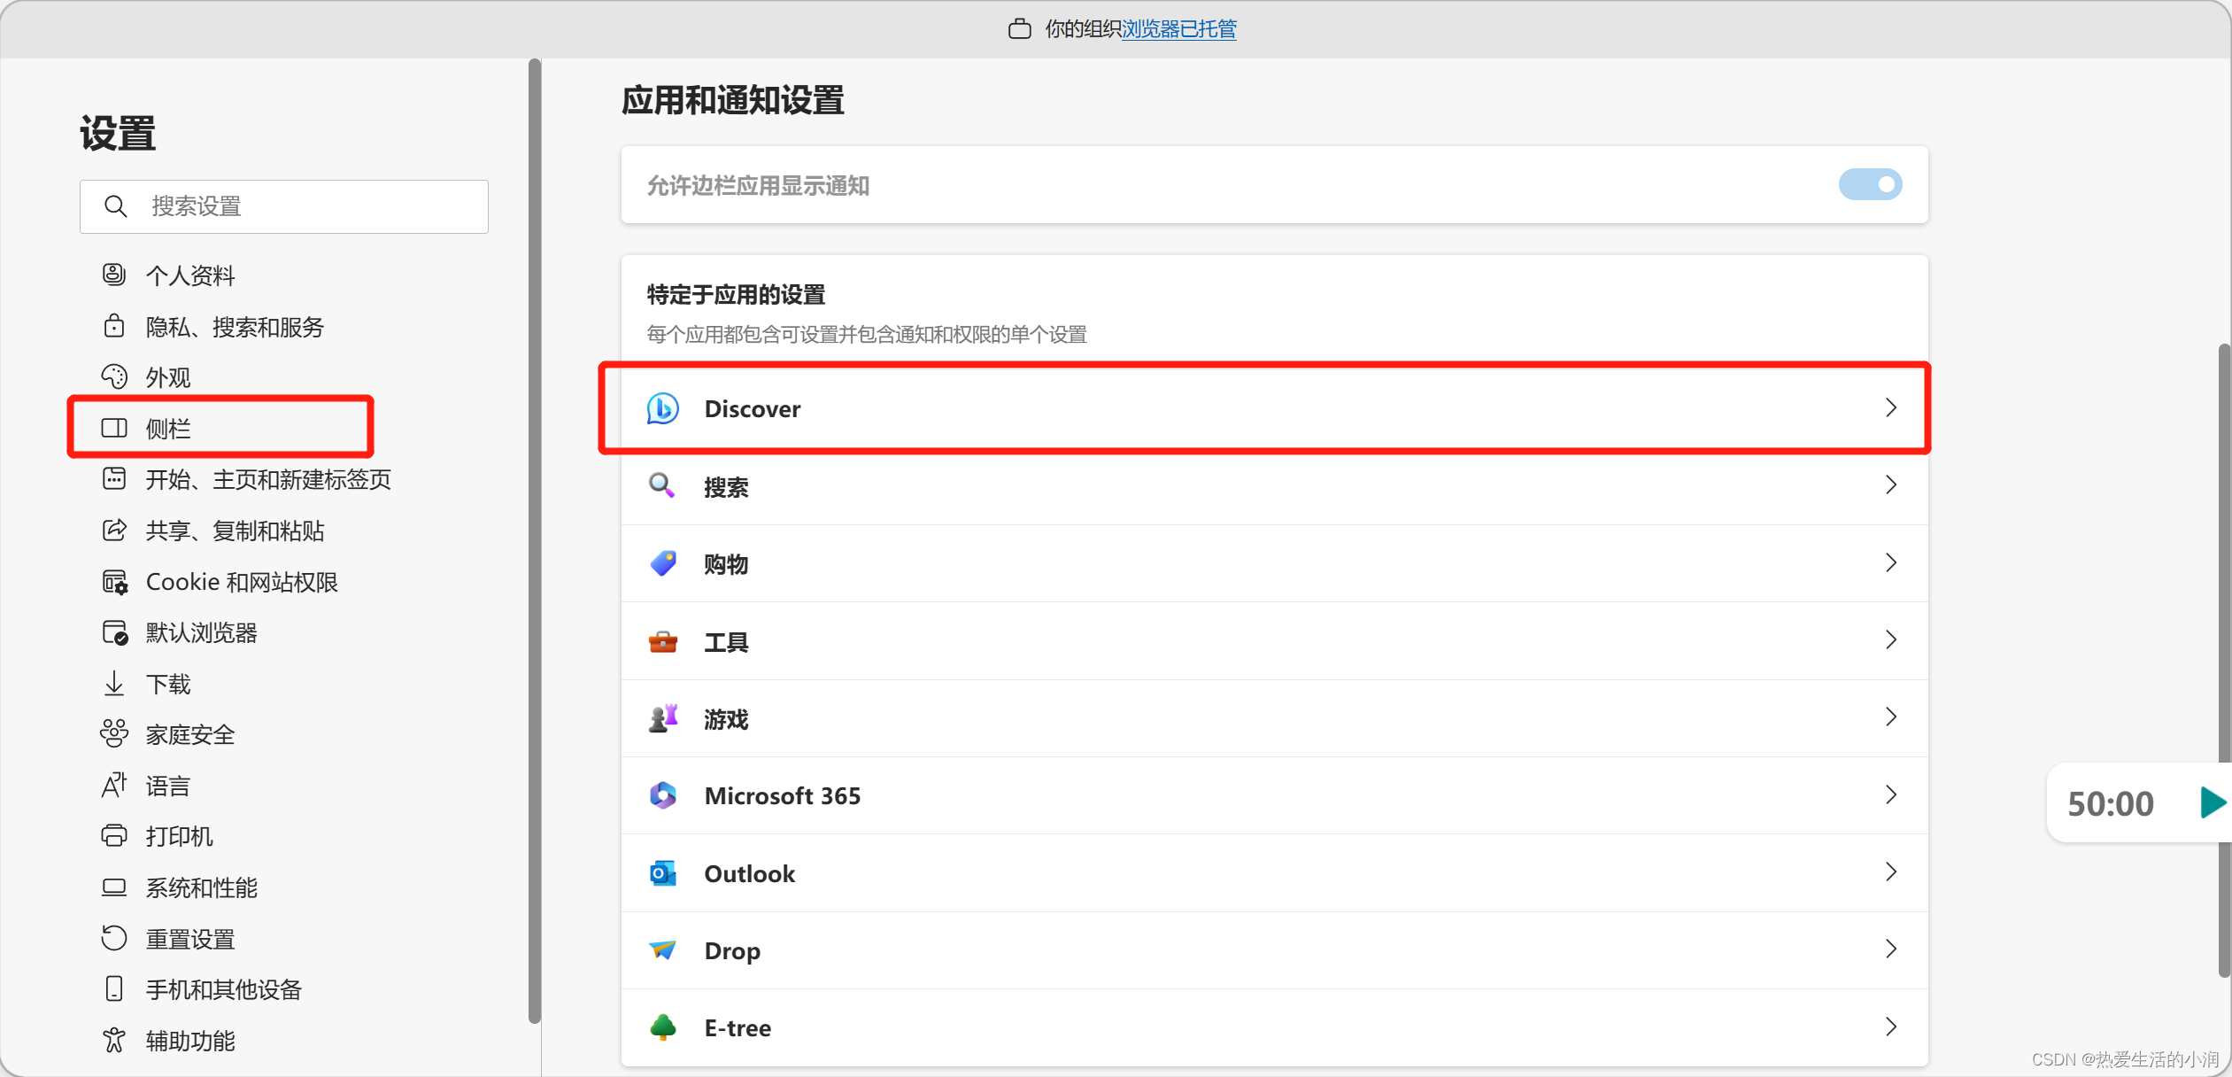This screenshot has height=1077, width=2232.
Task: Expand the Microsoft 365 row chevron
Action: 1891,795
